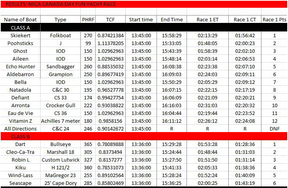Image resolution: width=288 pixels, height=188 pixels.
Task: Click Vitamin Z's Achilles 7 meter cell
Action: 60,121
